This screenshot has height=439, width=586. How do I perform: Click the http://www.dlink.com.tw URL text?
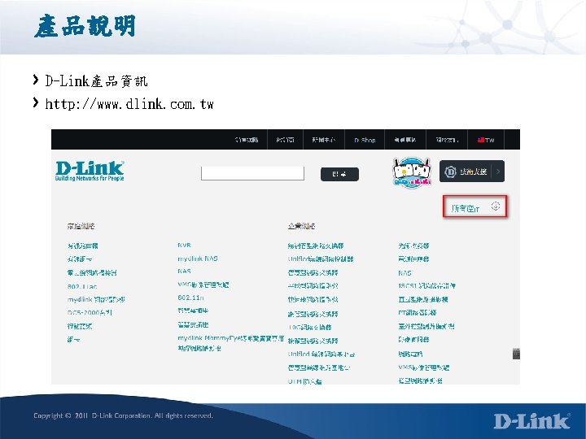tap(129, 104)
